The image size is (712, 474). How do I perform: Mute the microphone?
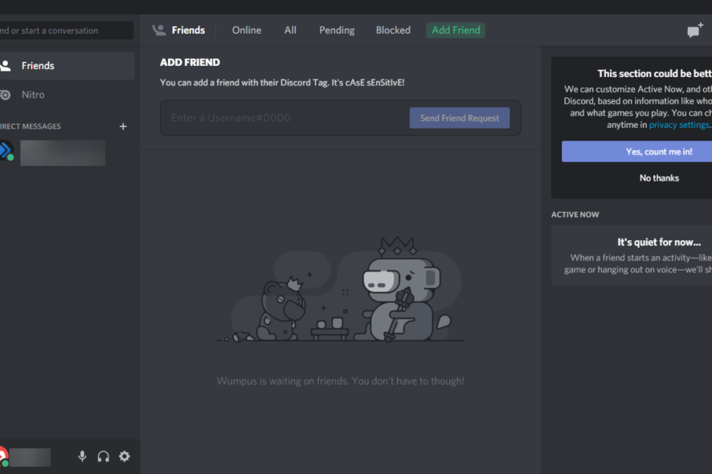[82, 456]
